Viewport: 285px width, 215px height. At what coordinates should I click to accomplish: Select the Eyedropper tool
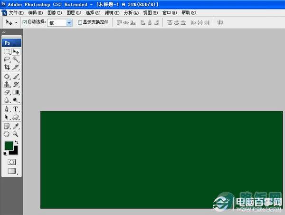tap(16, 126)
